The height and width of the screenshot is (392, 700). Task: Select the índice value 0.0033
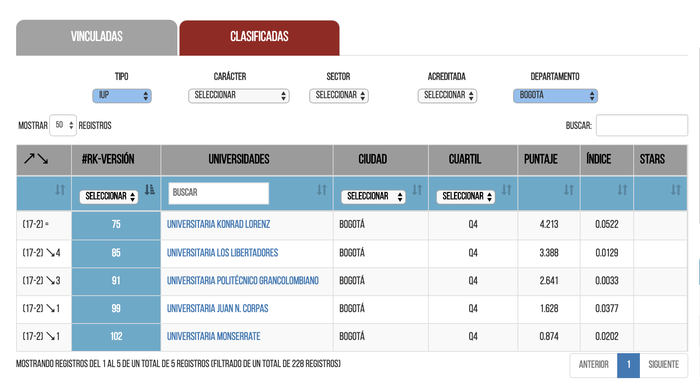[607, 281]
